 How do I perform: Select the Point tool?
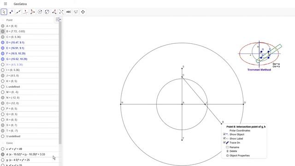11,12
